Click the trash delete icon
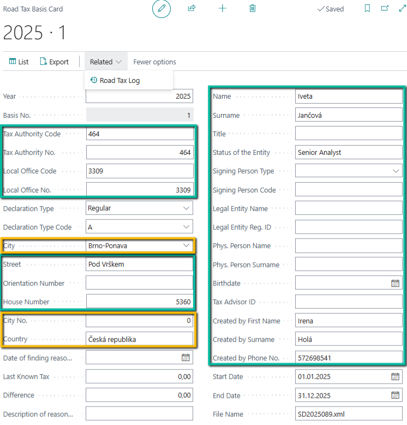This screenshot has height=425, width=407. click(252, 9)
